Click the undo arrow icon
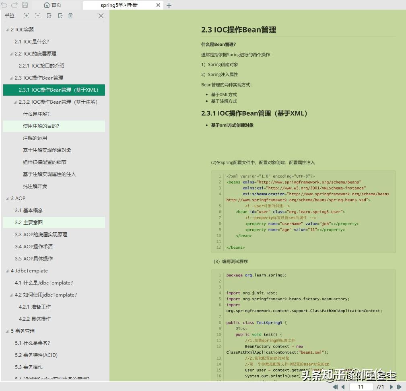 coord(5,5)
